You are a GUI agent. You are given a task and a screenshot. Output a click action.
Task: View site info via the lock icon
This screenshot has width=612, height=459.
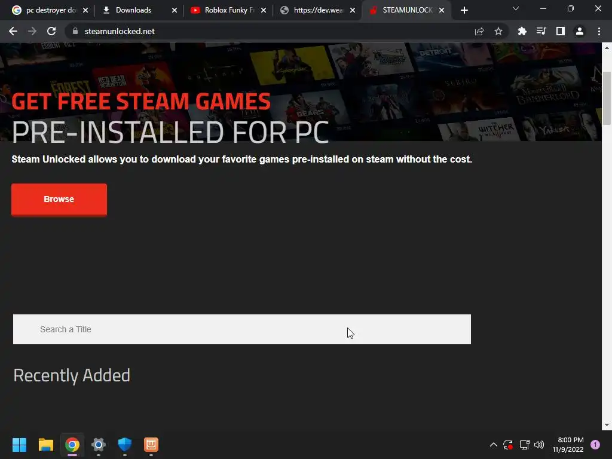tap(75, 31)
